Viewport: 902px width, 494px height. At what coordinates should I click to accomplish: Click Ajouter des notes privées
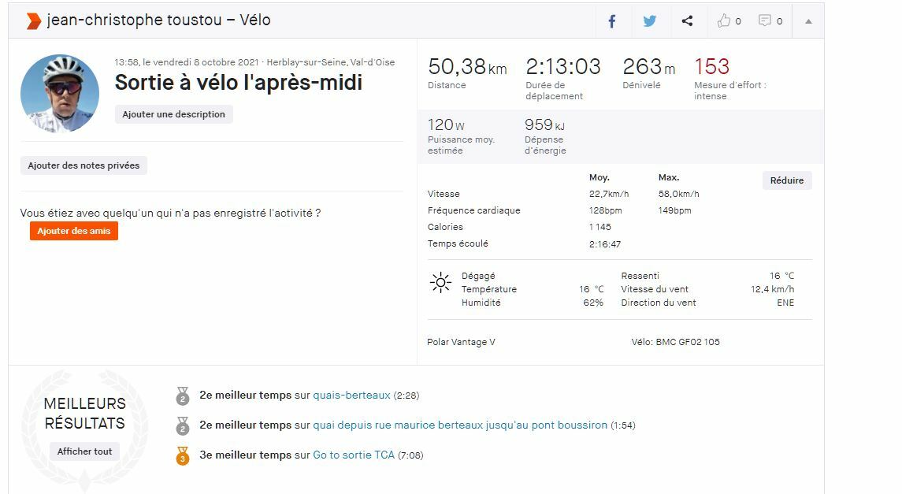[x=84, y=165]
